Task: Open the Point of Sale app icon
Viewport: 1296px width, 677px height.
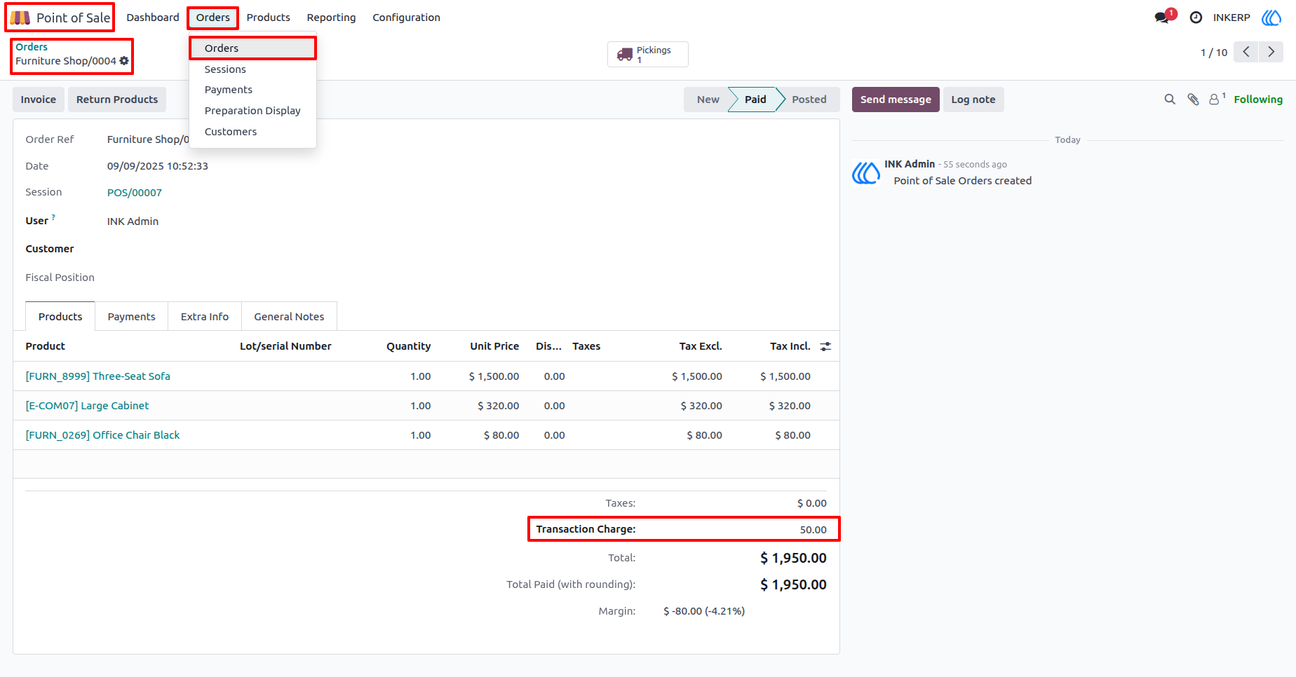Action: coord(20,18)
